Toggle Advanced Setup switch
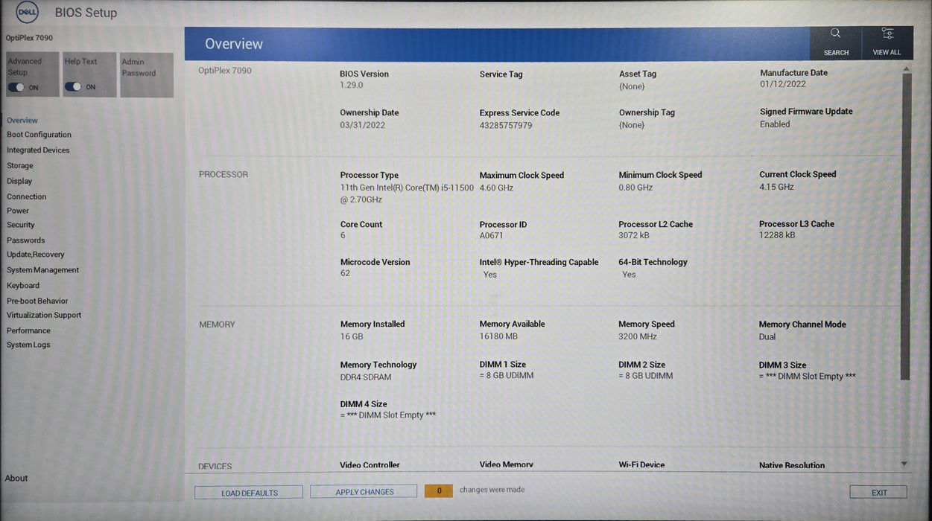Viewport: 932px width, 521px height. tap(16, 87)
